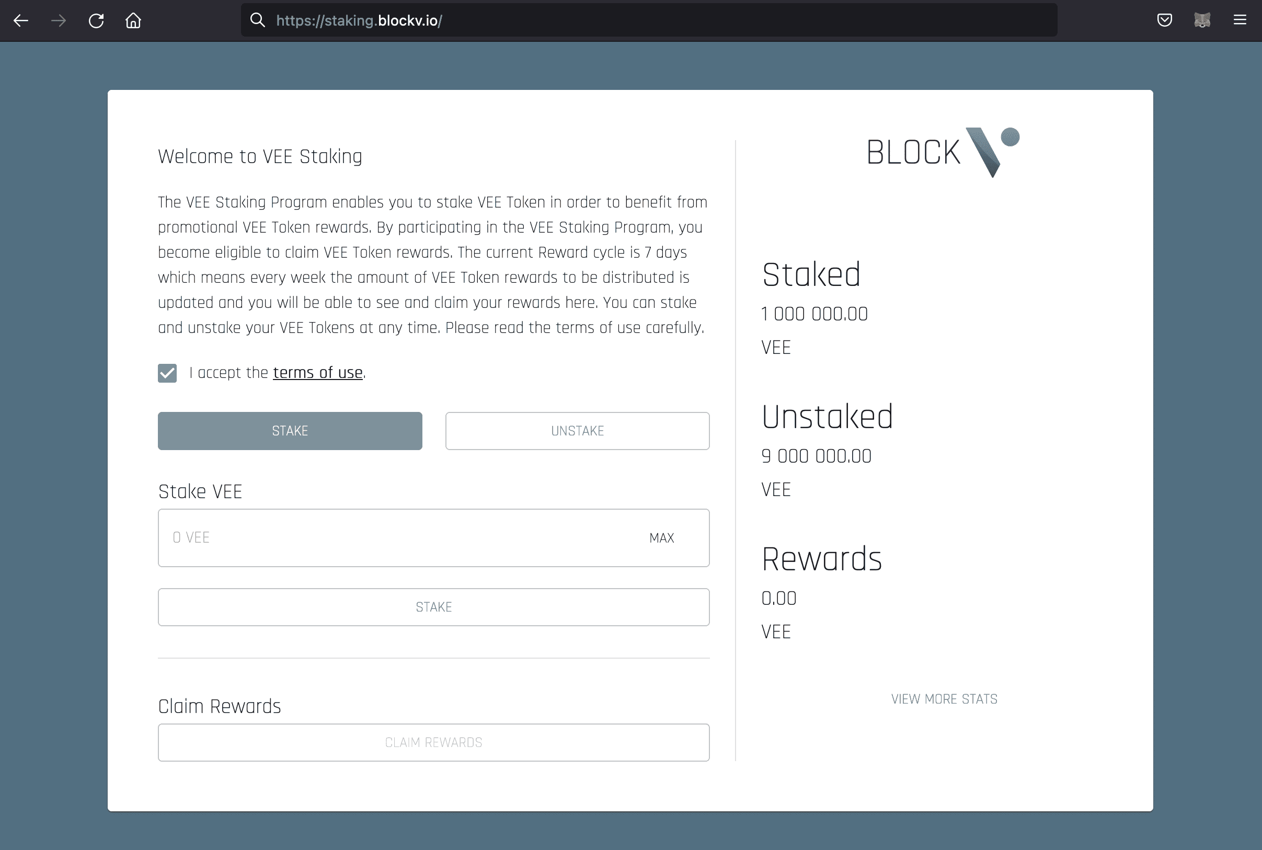
Task: Click VIEW MORE STATS
Action: click(943, 699)
